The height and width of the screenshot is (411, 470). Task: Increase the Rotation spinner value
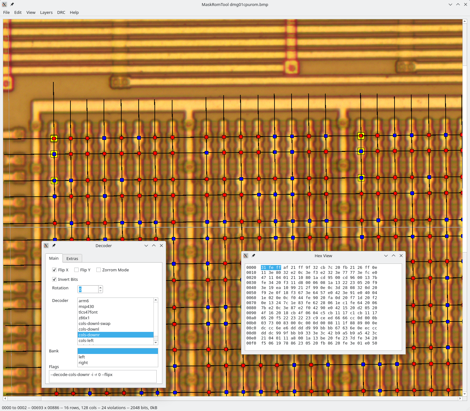pos(100,287)
